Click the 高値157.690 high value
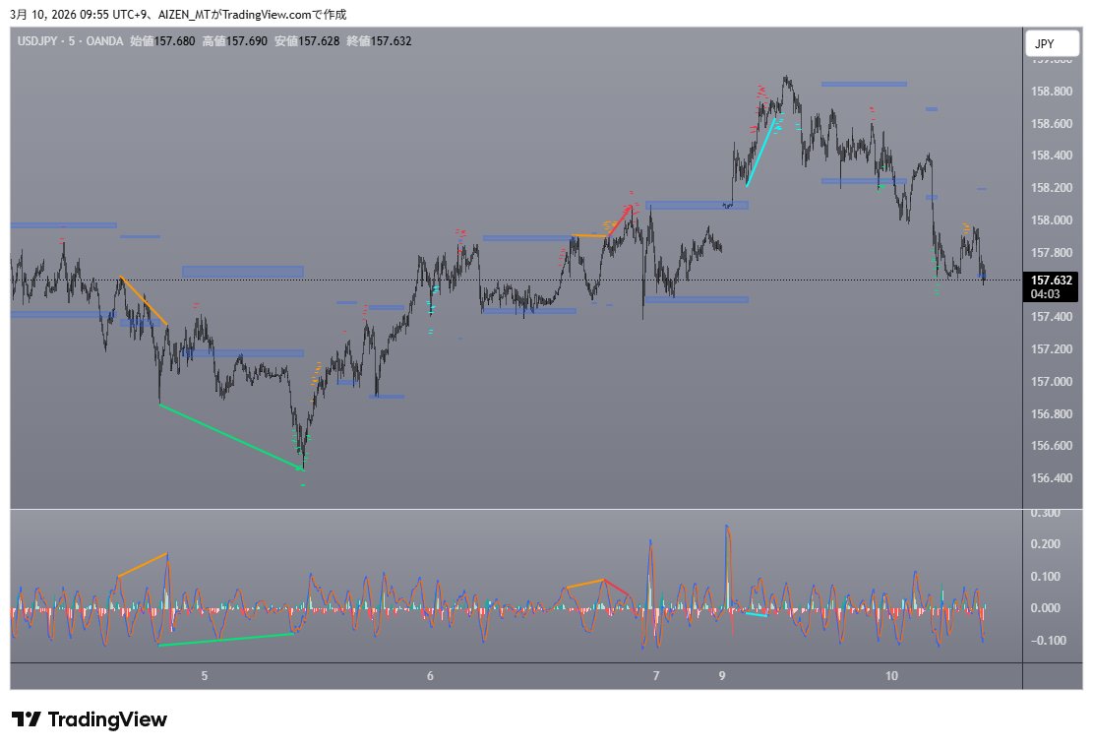1093x749 pixels. (235, 41)
